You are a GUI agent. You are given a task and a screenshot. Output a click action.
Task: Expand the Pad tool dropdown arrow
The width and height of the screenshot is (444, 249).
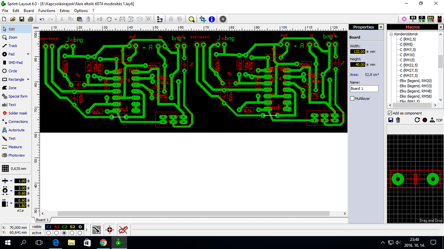pyautogui.click(x=28, y=54)
